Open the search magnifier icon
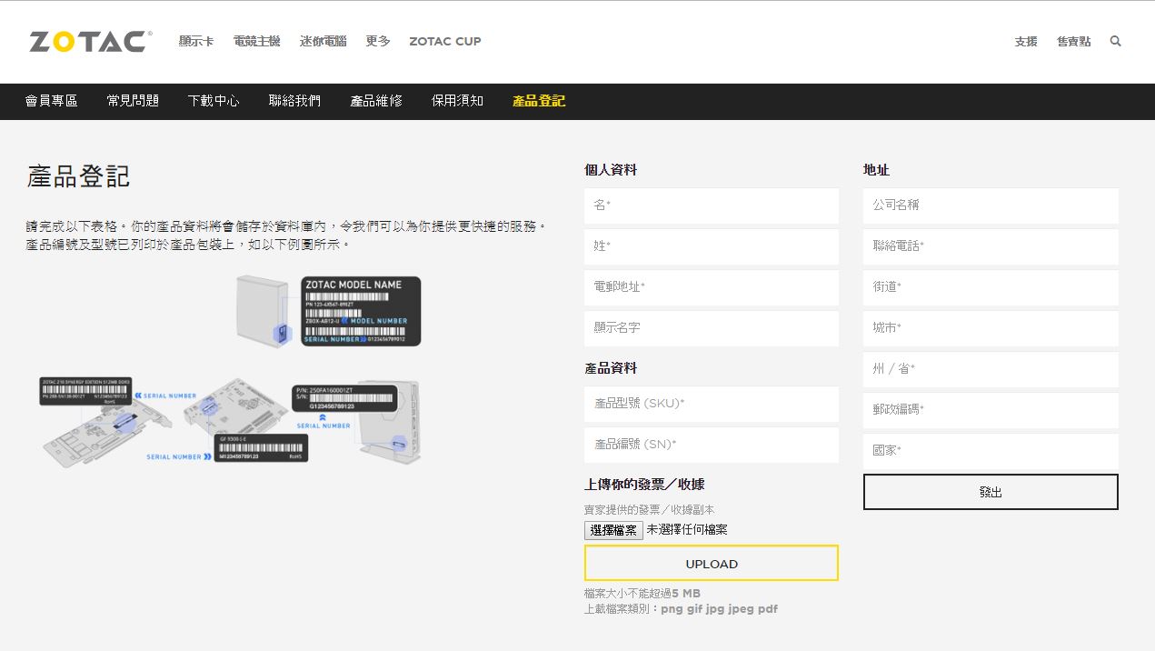Image resolution: width=1155 pixels, height=651 pixels. tap(1115, 41)
